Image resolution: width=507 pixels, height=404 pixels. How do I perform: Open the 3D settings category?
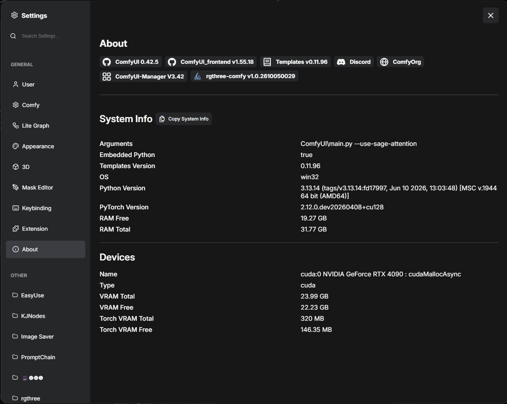point(46,167)
